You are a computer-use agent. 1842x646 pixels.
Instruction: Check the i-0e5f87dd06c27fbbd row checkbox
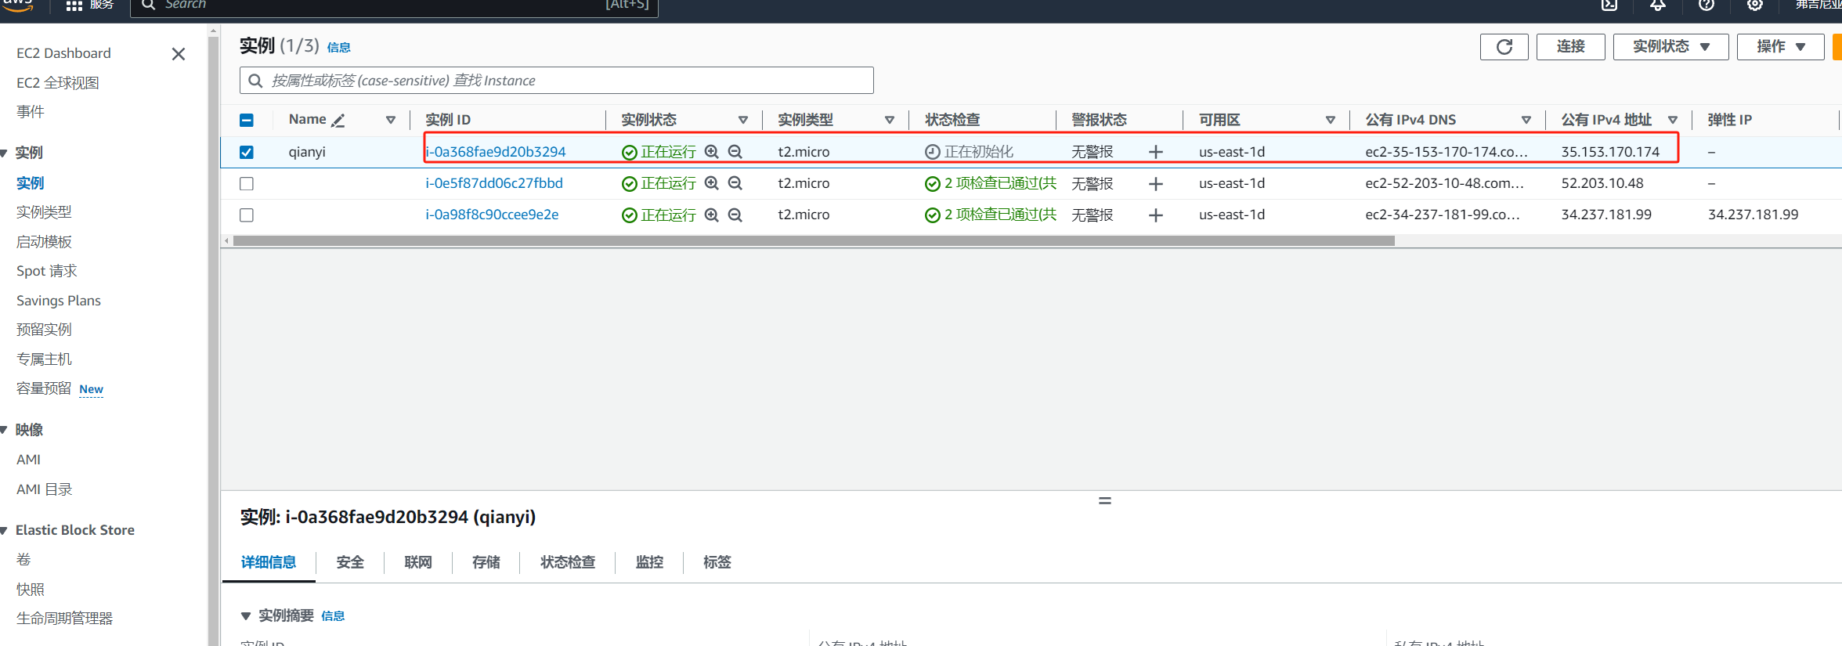tap(247, 183)
